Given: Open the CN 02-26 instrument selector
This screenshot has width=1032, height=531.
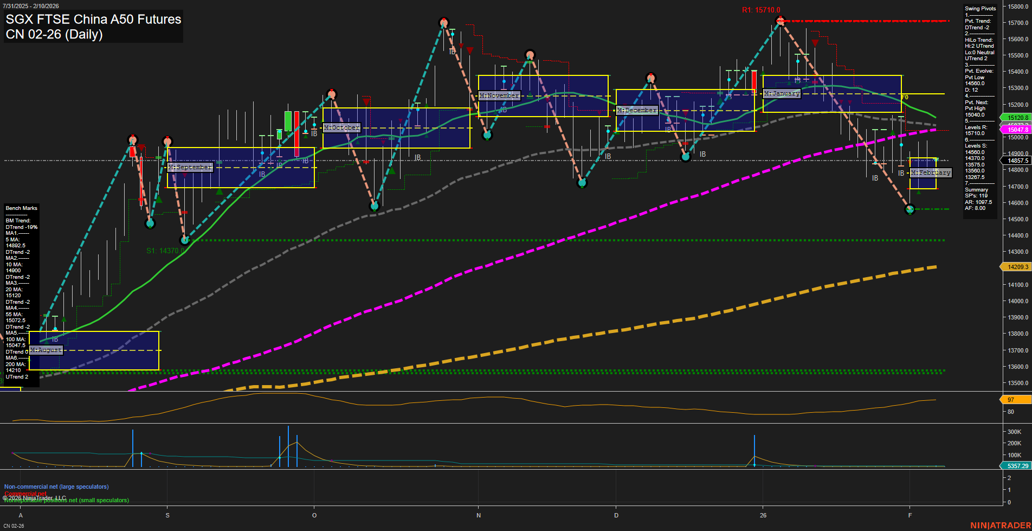Looking at the screenshot, I should [14, 527].
